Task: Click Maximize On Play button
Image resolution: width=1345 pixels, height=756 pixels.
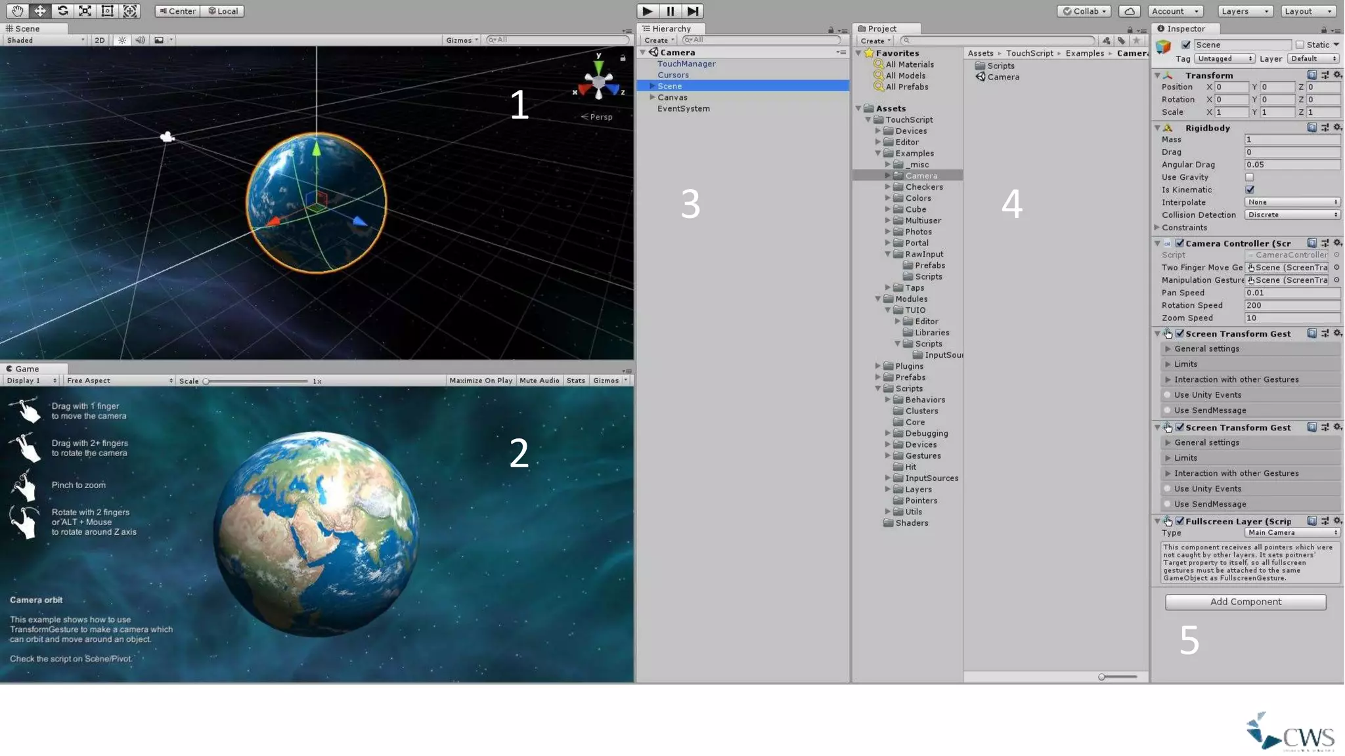Action: click(481, 381)
